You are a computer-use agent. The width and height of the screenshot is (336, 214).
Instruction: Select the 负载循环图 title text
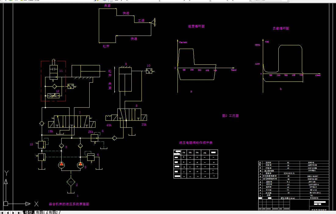tap(281, 28)
